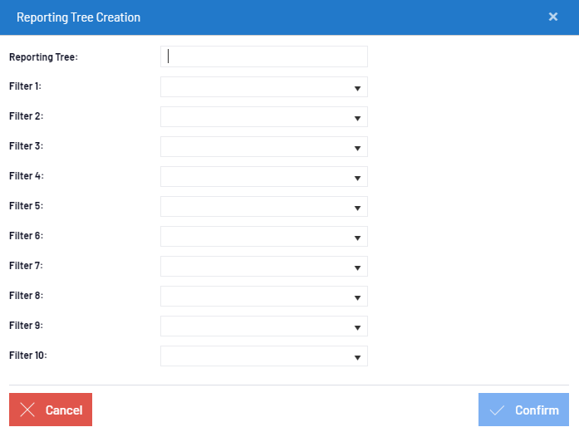
Task: Click the blue Confirm button
Action: point(523,410)
